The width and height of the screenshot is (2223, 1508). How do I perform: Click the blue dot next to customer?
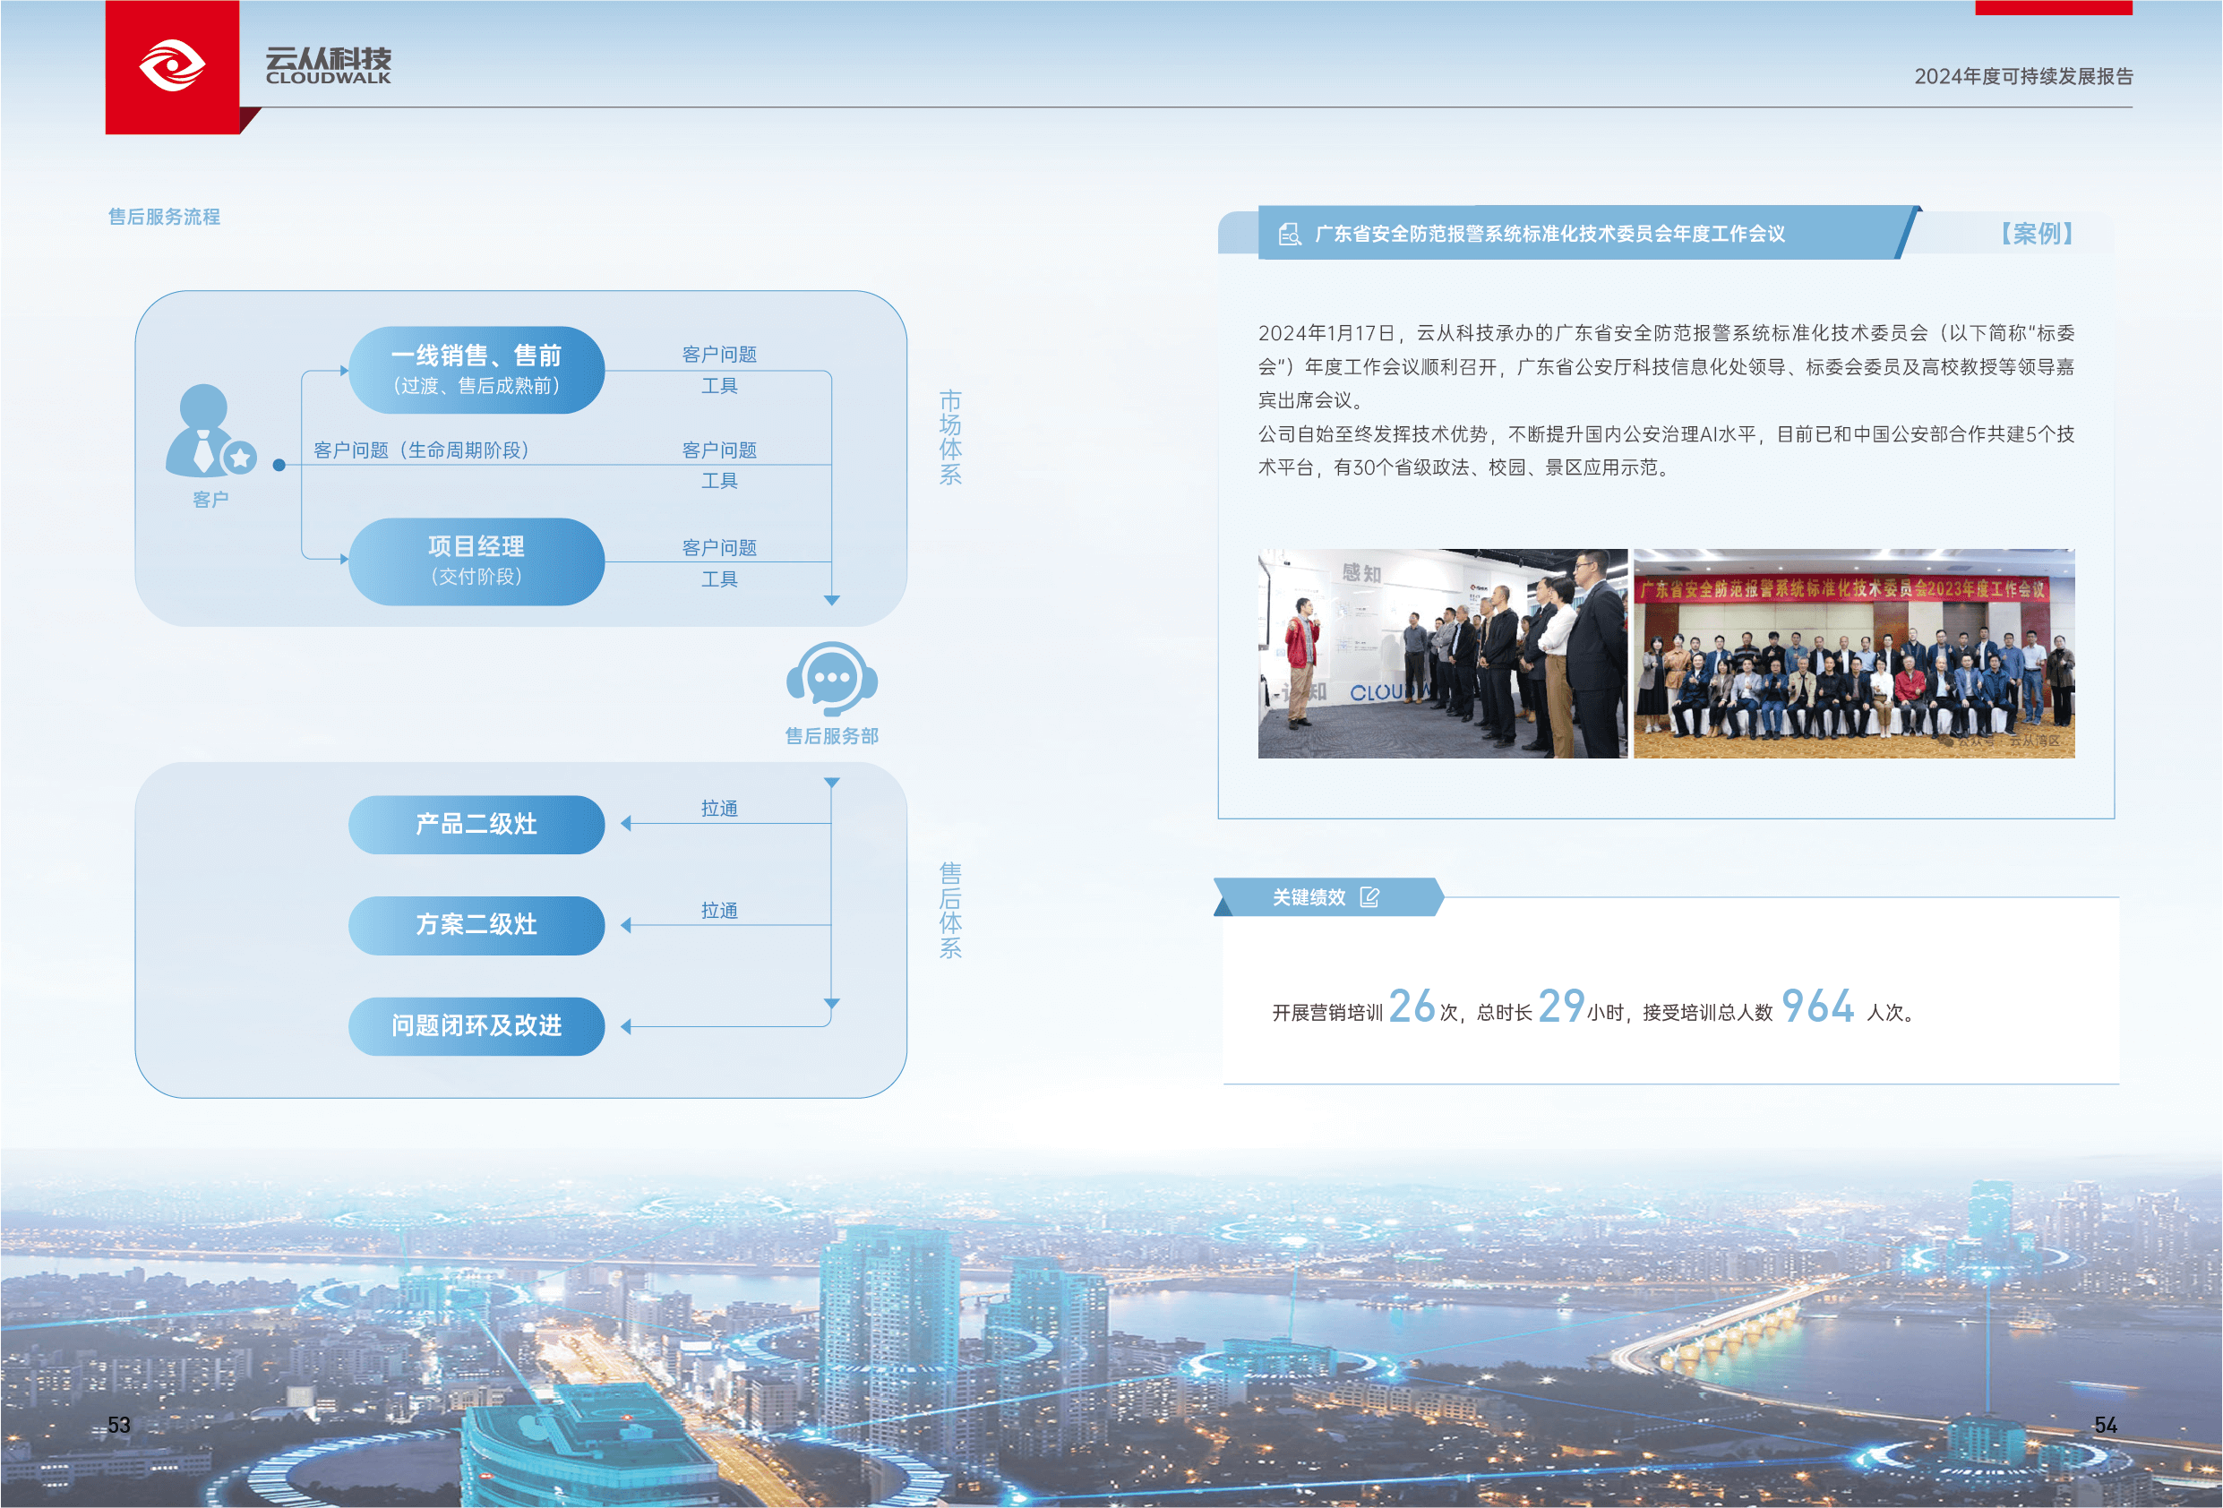tap(279, 465)
